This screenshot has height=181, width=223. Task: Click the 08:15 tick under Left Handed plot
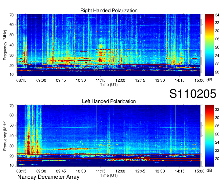pos(21,171)
